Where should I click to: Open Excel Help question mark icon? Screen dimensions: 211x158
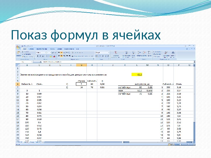click(x=187, y=49)
